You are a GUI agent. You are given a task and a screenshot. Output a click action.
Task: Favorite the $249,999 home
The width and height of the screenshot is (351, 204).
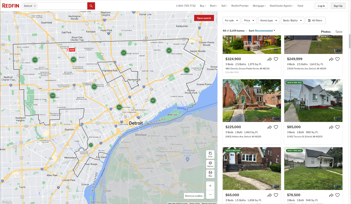click(337, 59)
